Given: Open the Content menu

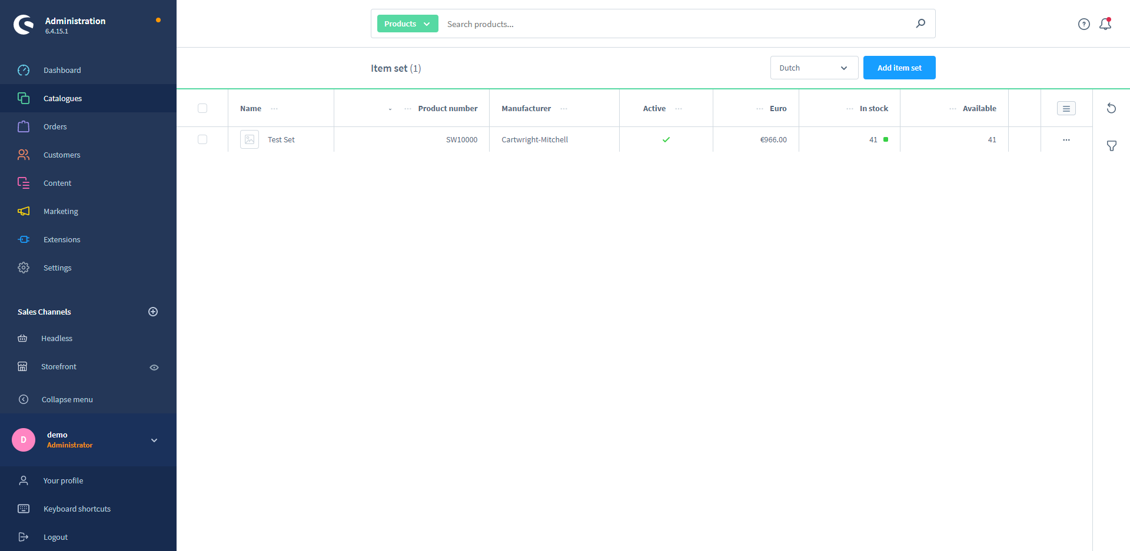Looking at the screenshot, I should coord(88,183).
